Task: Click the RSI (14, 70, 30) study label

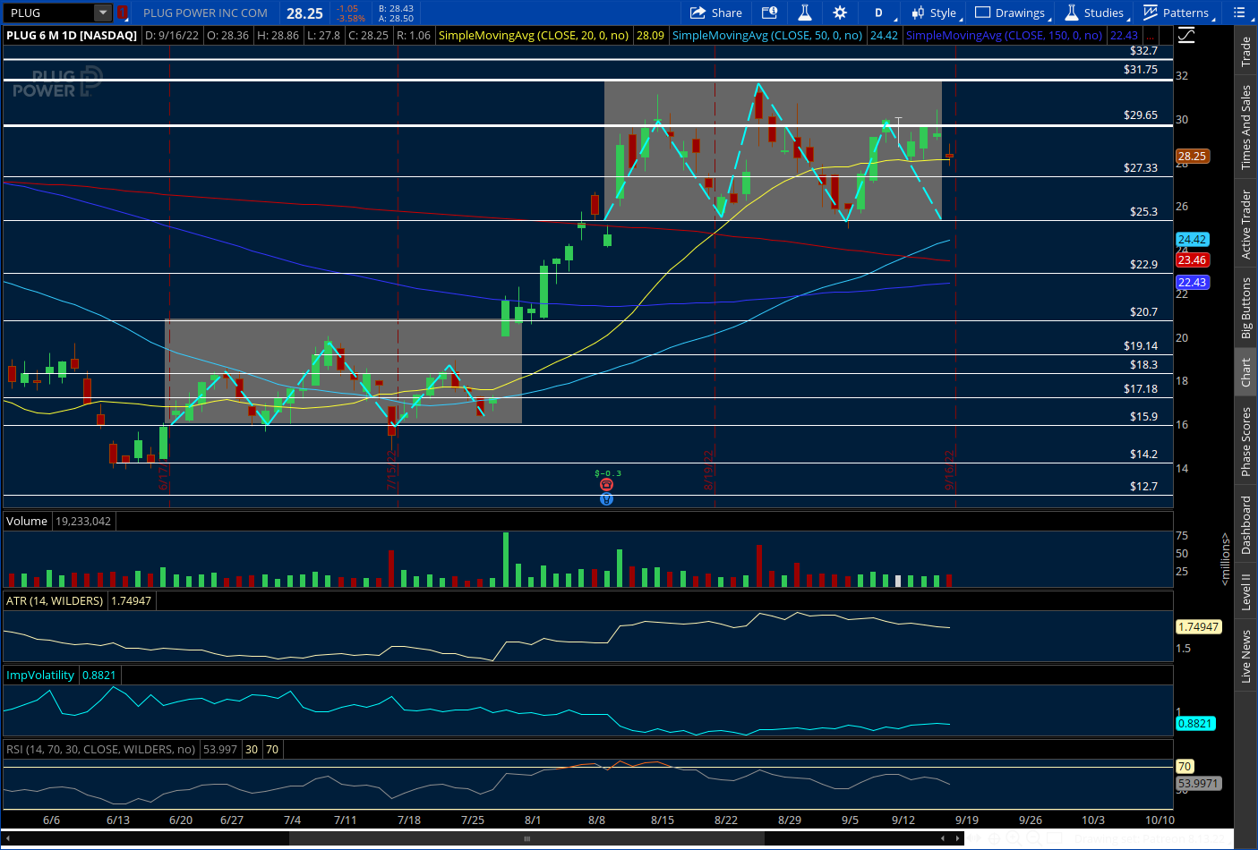Action: 100,749
